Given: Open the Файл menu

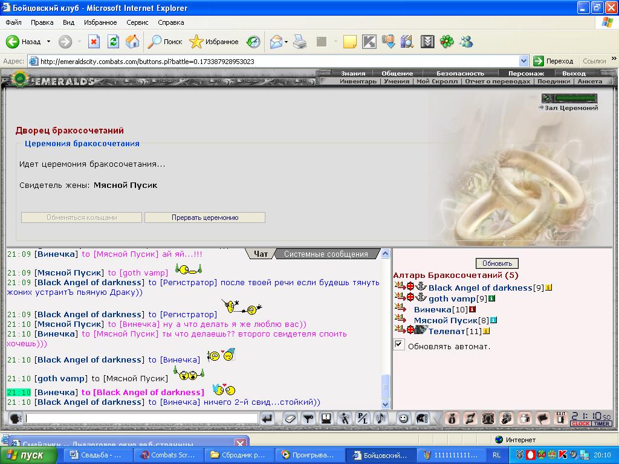Looking at the screenshot, I should [13, 22].
